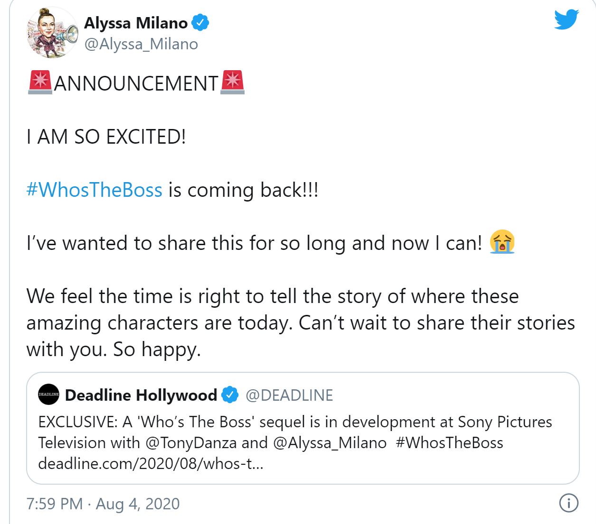This screenshot has width=596, height=524.
Task: Click verified badge next to Deadline Hollywood
Action: pos(230,395)
